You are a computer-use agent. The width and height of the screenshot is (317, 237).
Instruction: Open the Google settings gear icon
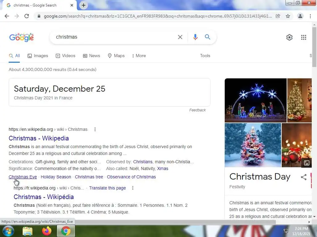[289, 37]
